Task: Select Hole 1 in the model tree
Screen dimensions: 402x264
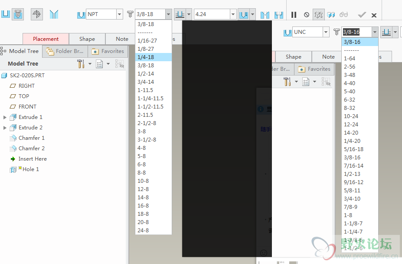Action: tap(30, 169)
